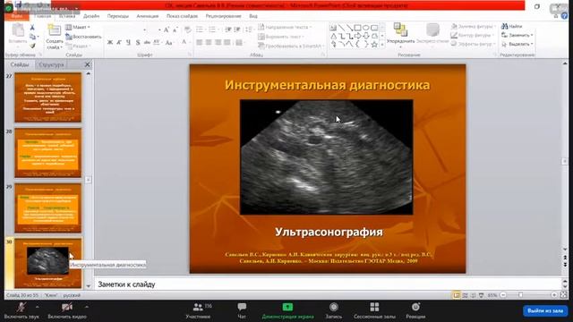Image resolution: width=573 pixels, height=322 pixels.
Task: Align text right in paragraph group
Action: click(x=218, y=43)
